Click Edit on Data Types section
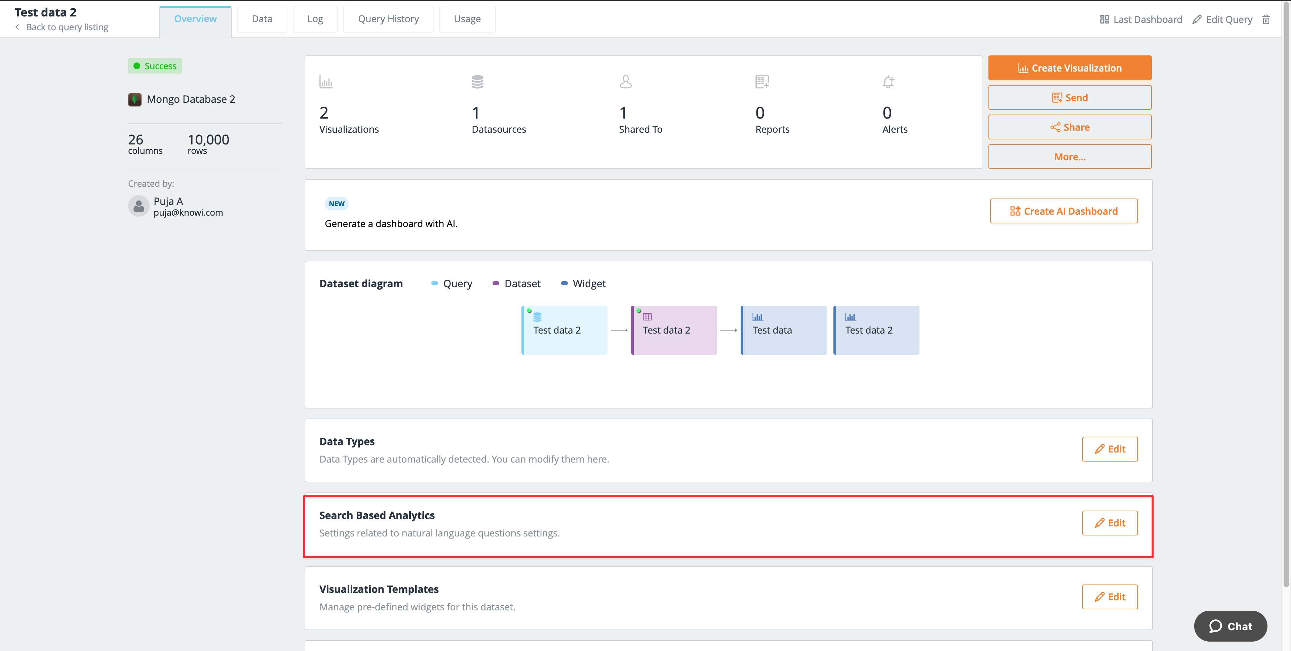The height and width of the screenshot is (651, 1291). pyautogui.click(x=1110, y=448)
